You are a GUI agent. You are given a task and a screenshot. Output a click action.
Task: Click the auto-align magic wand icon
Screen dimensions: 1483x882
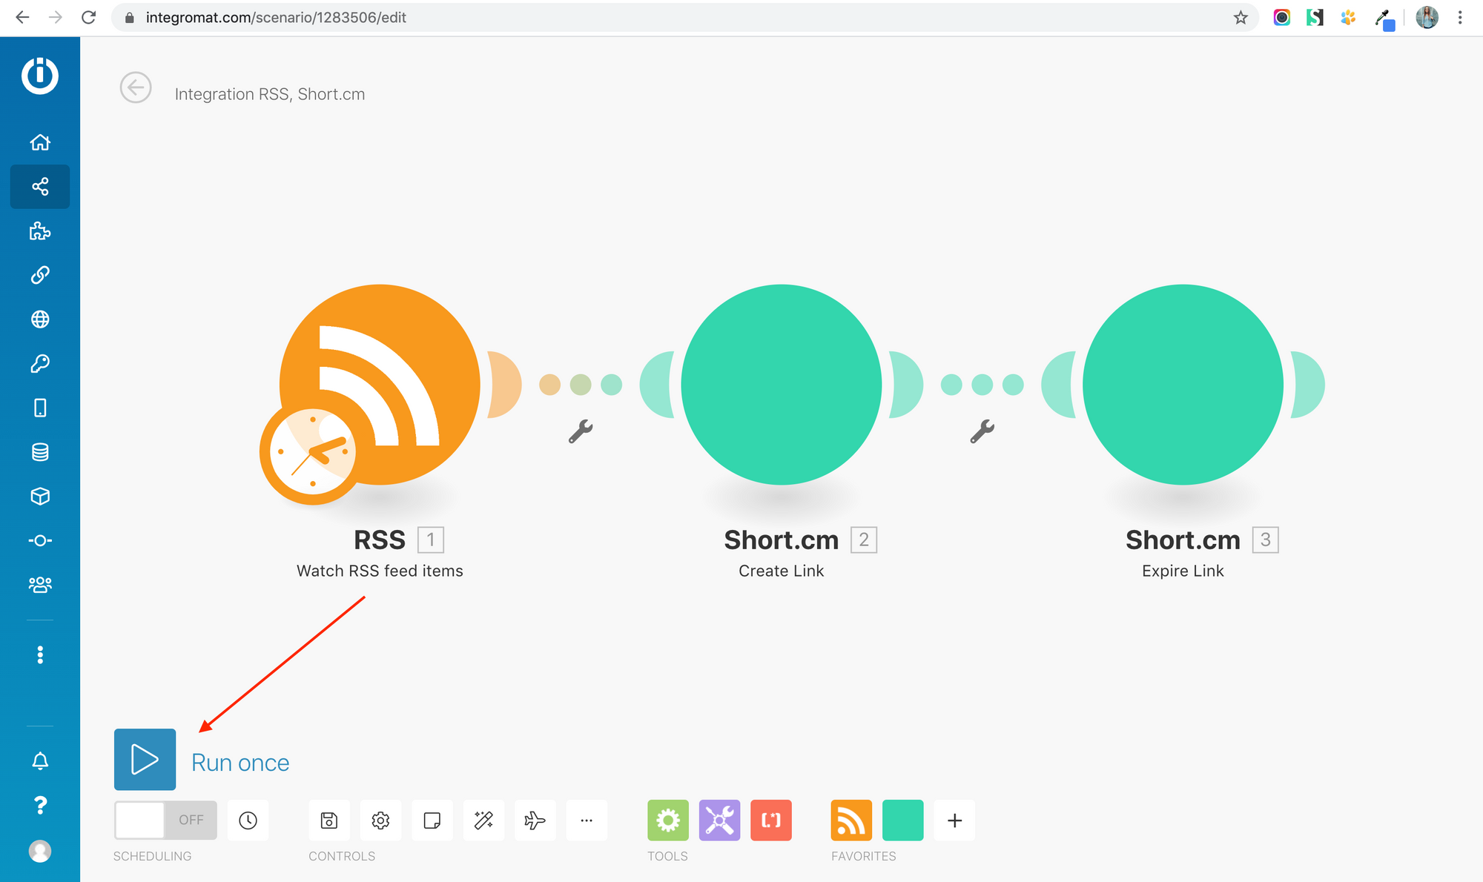point(484,820)
